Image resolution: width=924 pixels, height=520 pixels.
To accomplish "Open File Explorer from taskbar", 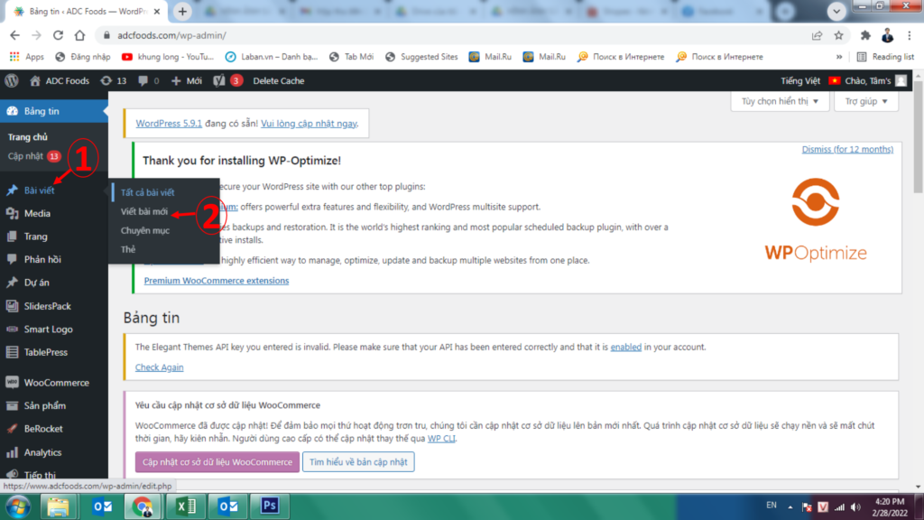I will [58, 506].
